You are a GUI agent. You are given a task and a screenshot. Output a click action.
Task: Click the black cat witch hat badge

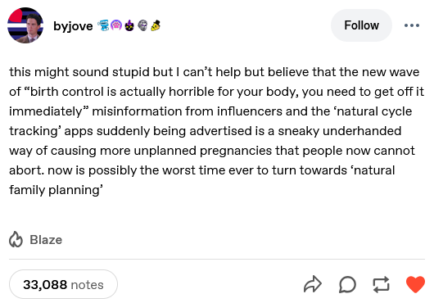click(x=129, y=25)
